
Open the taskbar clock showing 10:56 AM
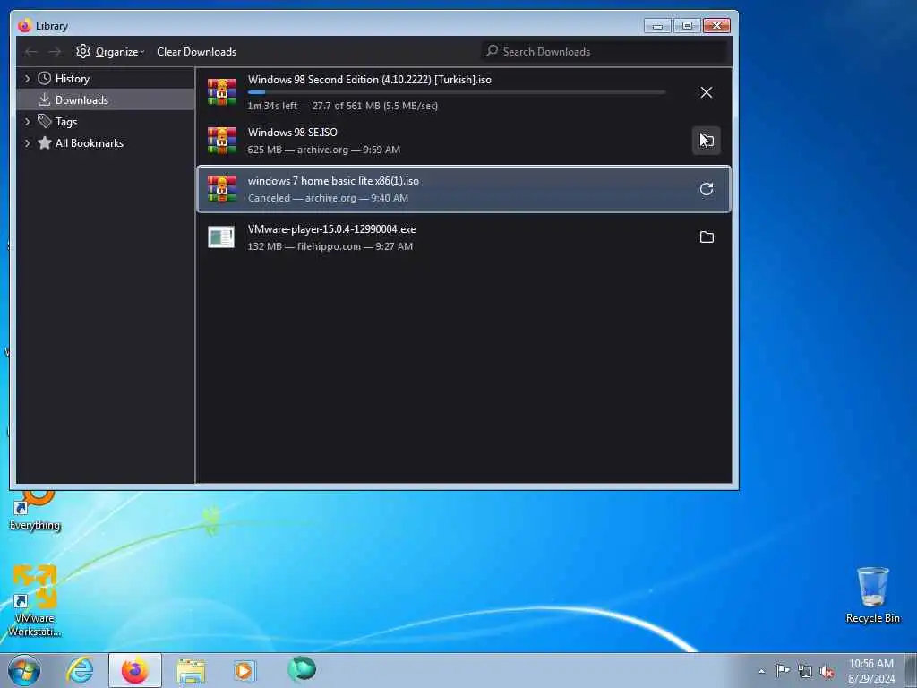point(871,671)
